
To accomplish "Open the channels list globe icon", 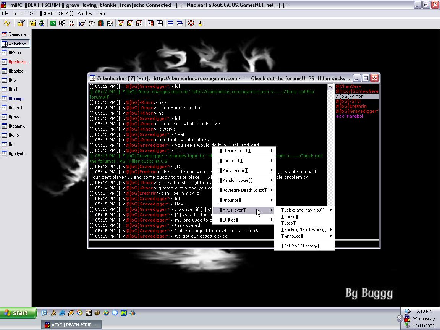I will point(42,23).
